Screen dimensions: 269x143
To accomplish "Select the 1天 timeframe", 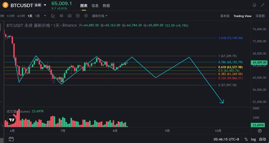I will 30,16.
